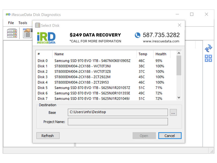Viewport: 217px width, 163px height.
Task: Select Disk 6 Samsung 870 EVO S625NJ0R101355E
Action: [106, 93]
